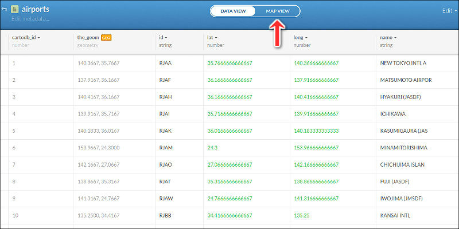Switch to Data View tab
Viewport: 459px width, 229px height.
[x=233, y=11]
